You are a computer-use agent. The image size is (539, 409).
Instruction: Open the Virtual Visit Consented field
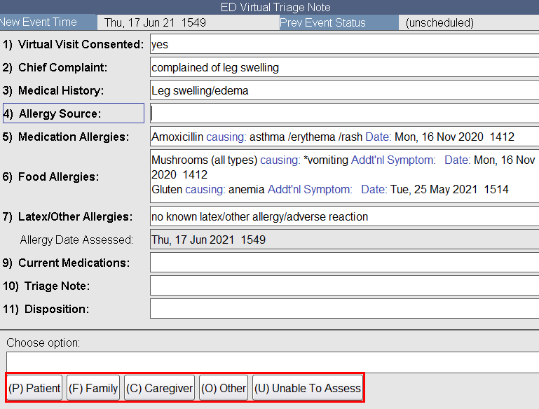coord(343,44)
